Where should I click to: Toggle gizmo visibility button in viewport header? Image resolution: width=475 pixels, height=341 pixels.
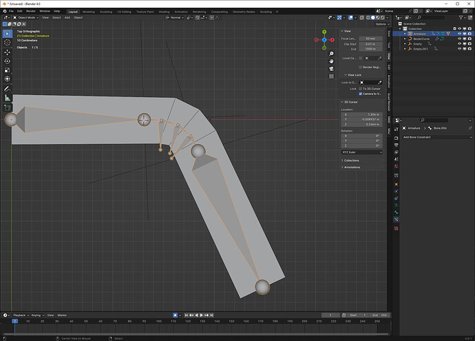tap(339, 18)
